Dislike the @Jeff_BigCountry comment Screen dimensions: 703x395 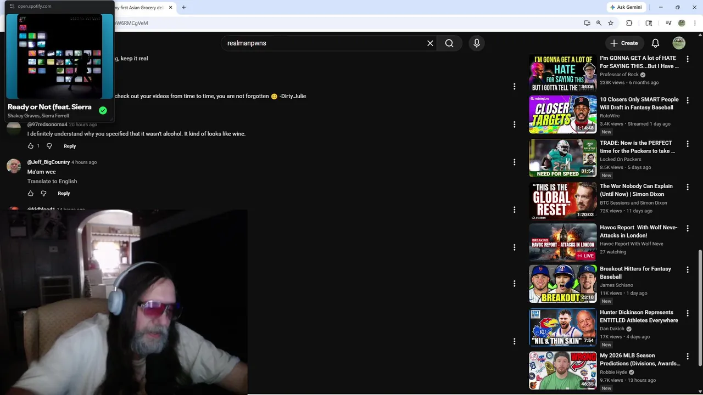[x=44, y=193]
